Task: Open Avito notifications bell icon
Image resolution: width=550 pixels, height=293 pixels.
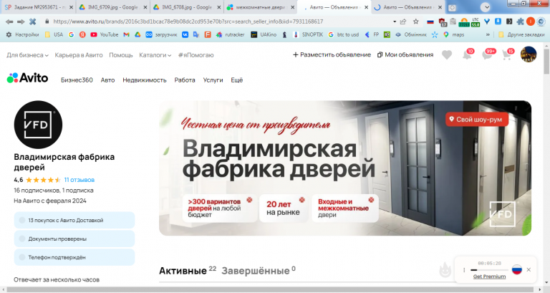Action: pyautogui.click(x=468, y=54)
